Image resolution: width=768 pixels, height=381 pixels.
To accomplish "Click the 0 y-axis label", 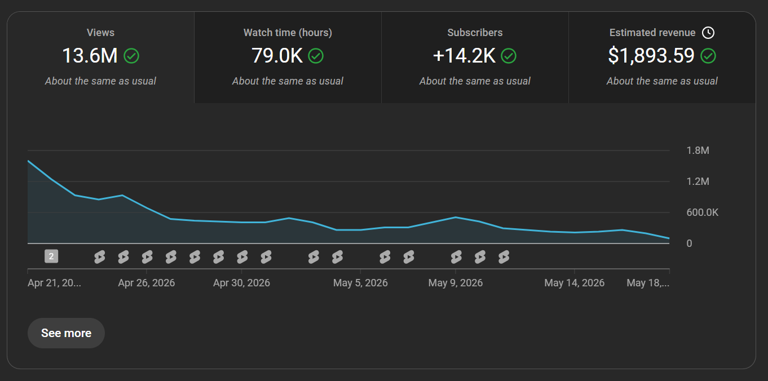I will [x=689, y=243].
